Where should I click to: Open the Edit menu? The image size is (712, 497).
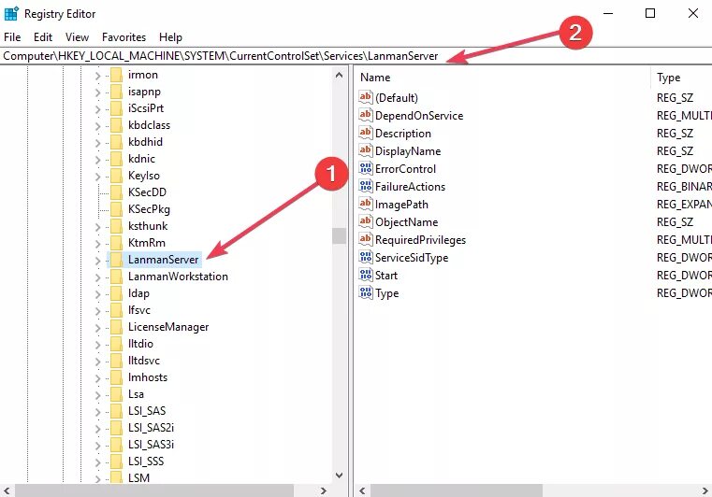click(x=43, y=37)
